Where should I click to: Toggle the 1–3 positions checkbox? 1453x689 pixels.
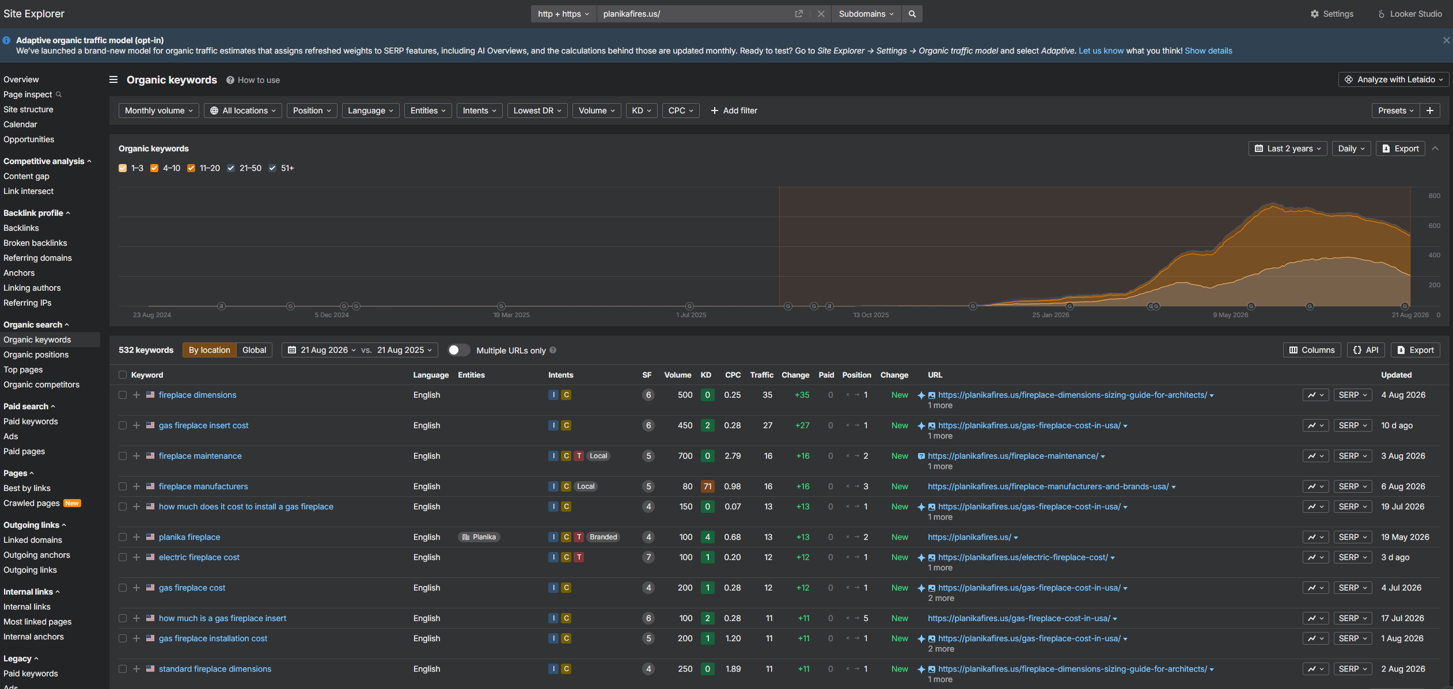[x=123, y=168]
